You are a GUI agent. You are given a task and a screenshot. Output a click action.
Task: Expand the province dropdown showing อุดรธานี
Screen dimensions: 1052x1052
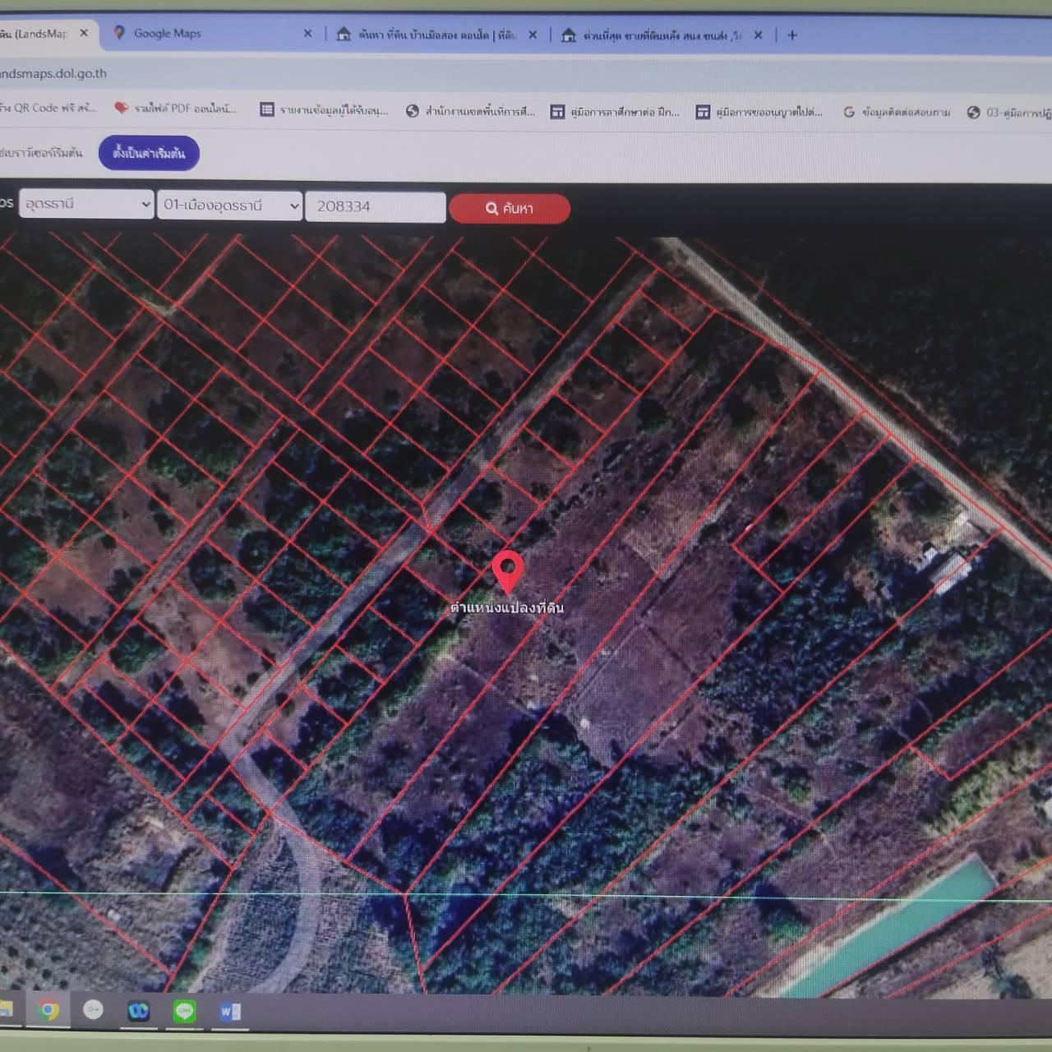tap(86, 204)
